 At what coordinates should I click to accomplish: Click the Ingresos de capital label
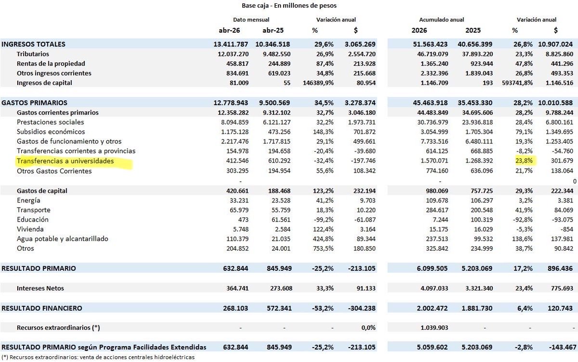click(45, 83)
